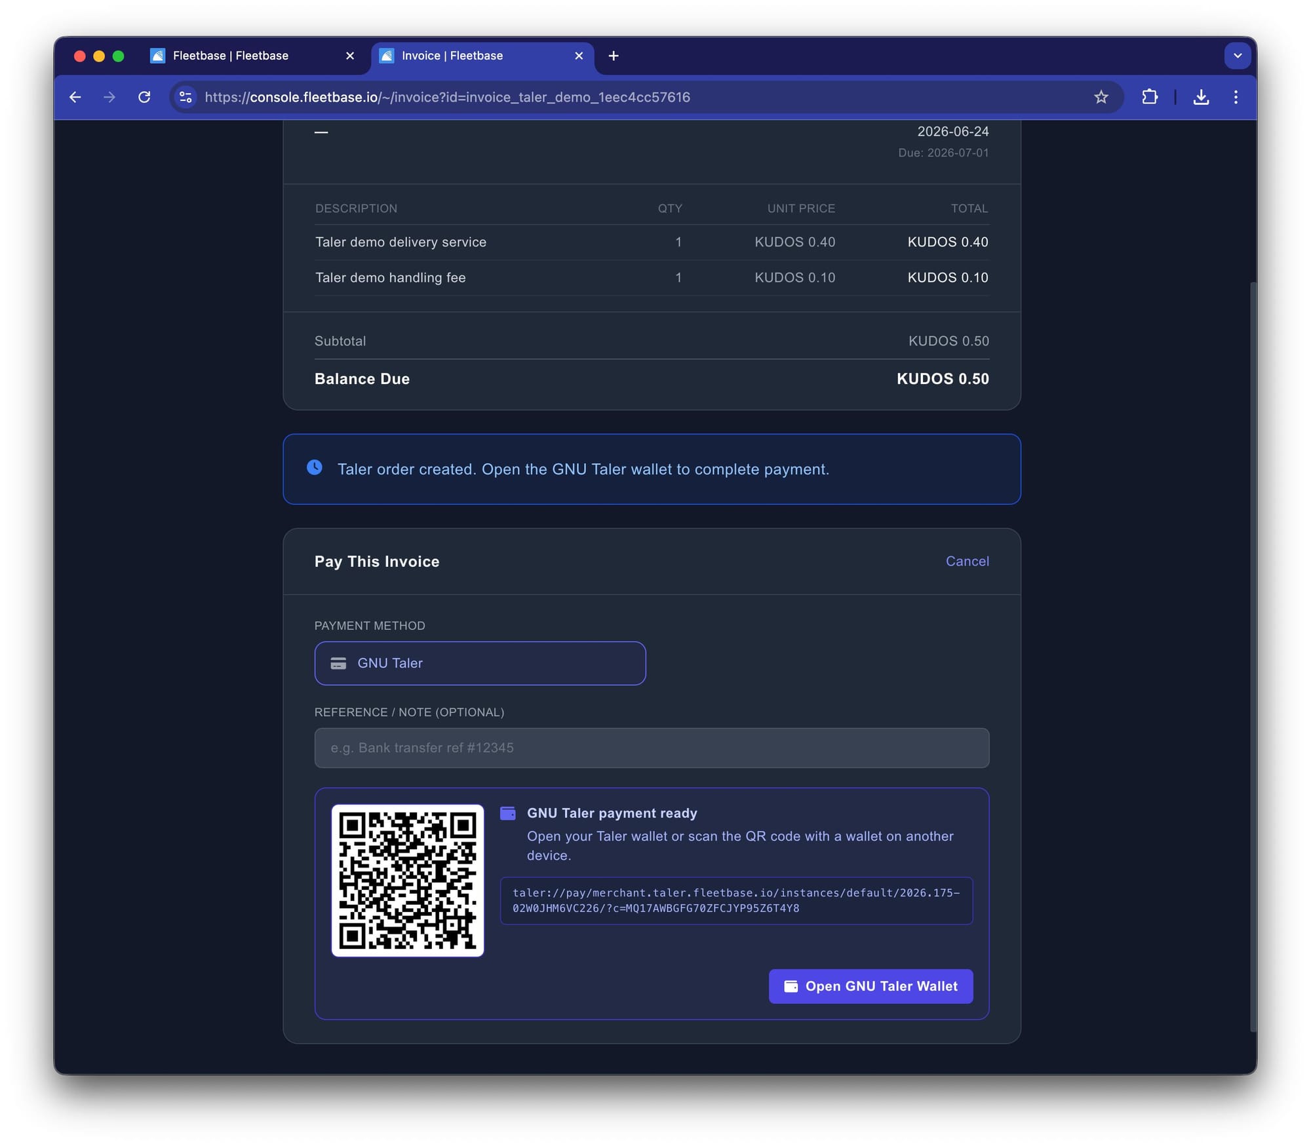The width and height of the screenshot is (1311, 1146).
Task: Click the Pay This Invoice heading
Action: 377,562
